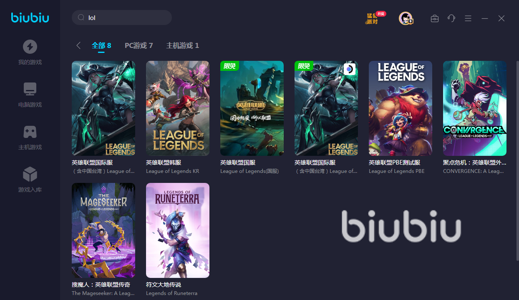Switch to the PC游戏 7 tab
This screenshot has width=519, height=300.
(x=139, y=45)
